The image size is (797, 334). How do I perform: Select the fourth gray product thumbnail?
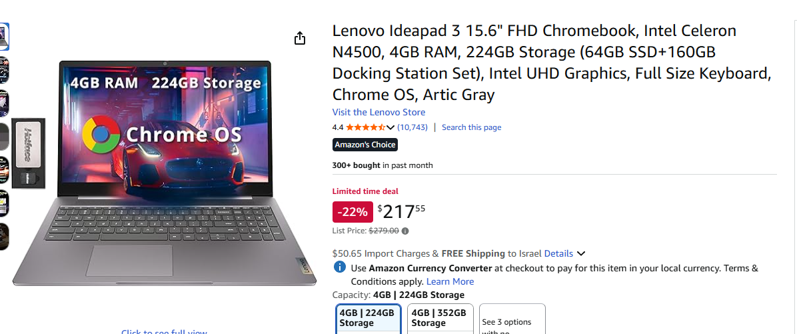[3, 137]
